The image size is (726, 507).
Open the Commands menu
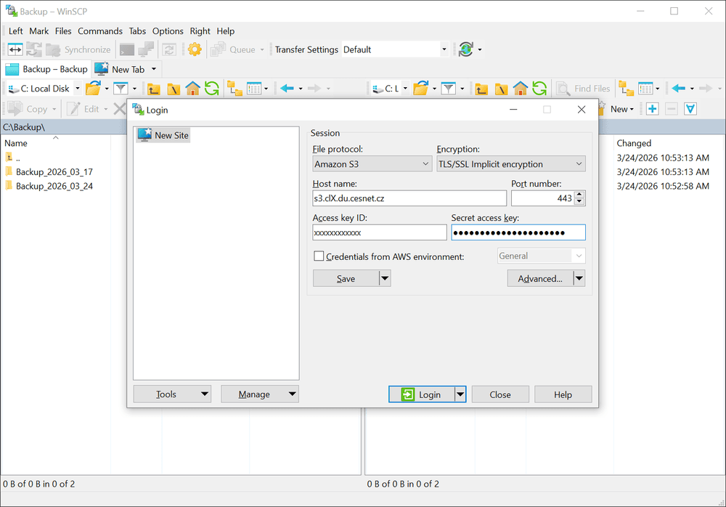(x=100, y=31)
